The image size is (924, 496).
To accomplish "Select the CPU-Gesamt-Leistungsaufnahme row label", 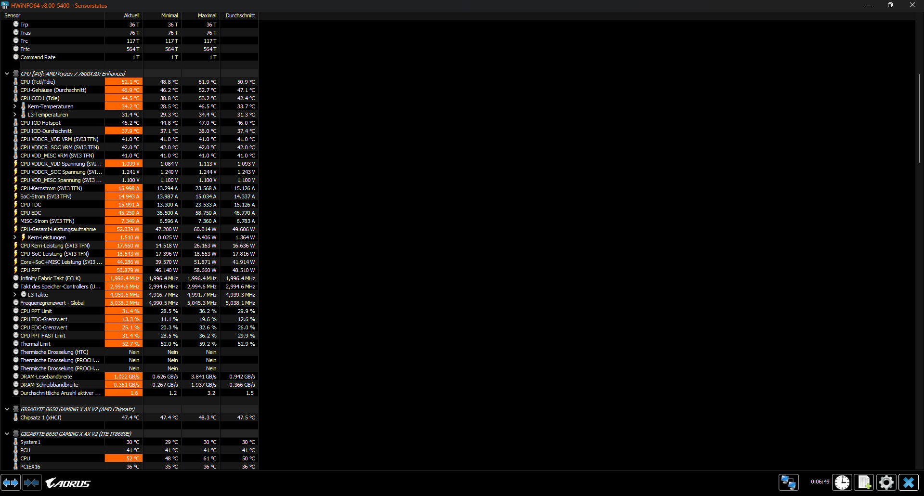I will tap(58, 229).
